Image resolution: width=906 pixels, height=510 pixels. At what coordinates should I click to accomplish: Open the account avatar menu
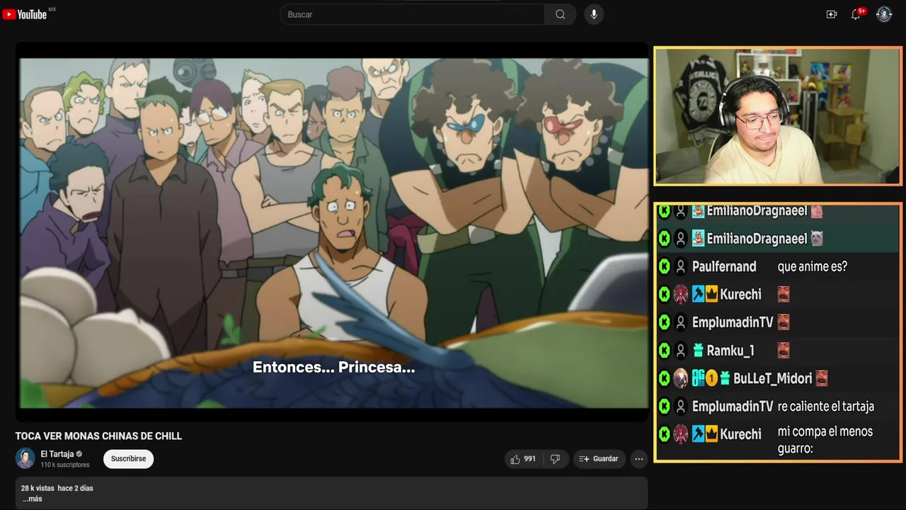pyautogui.click(x=884, y=14)
